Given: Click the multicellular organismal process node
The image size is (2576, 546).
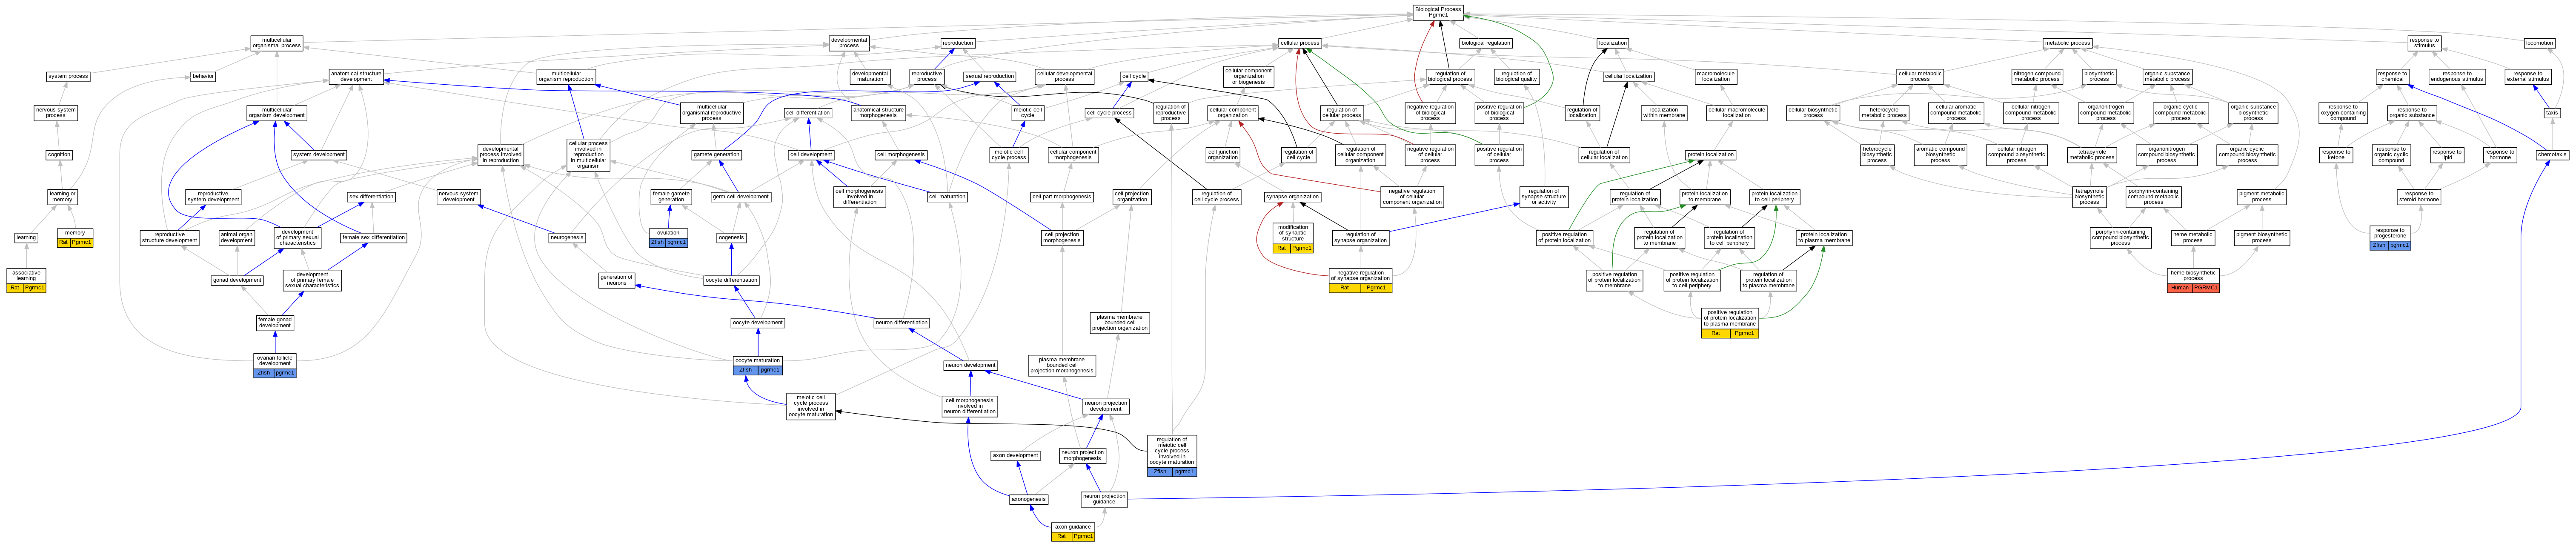Looking at the screenshot, I should [x=277, y=43].
